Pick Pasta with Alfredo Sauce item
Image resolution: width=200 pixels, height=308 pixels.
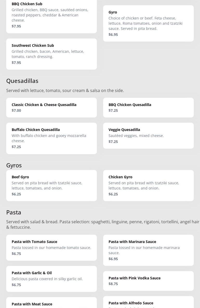tap(148, 303)
